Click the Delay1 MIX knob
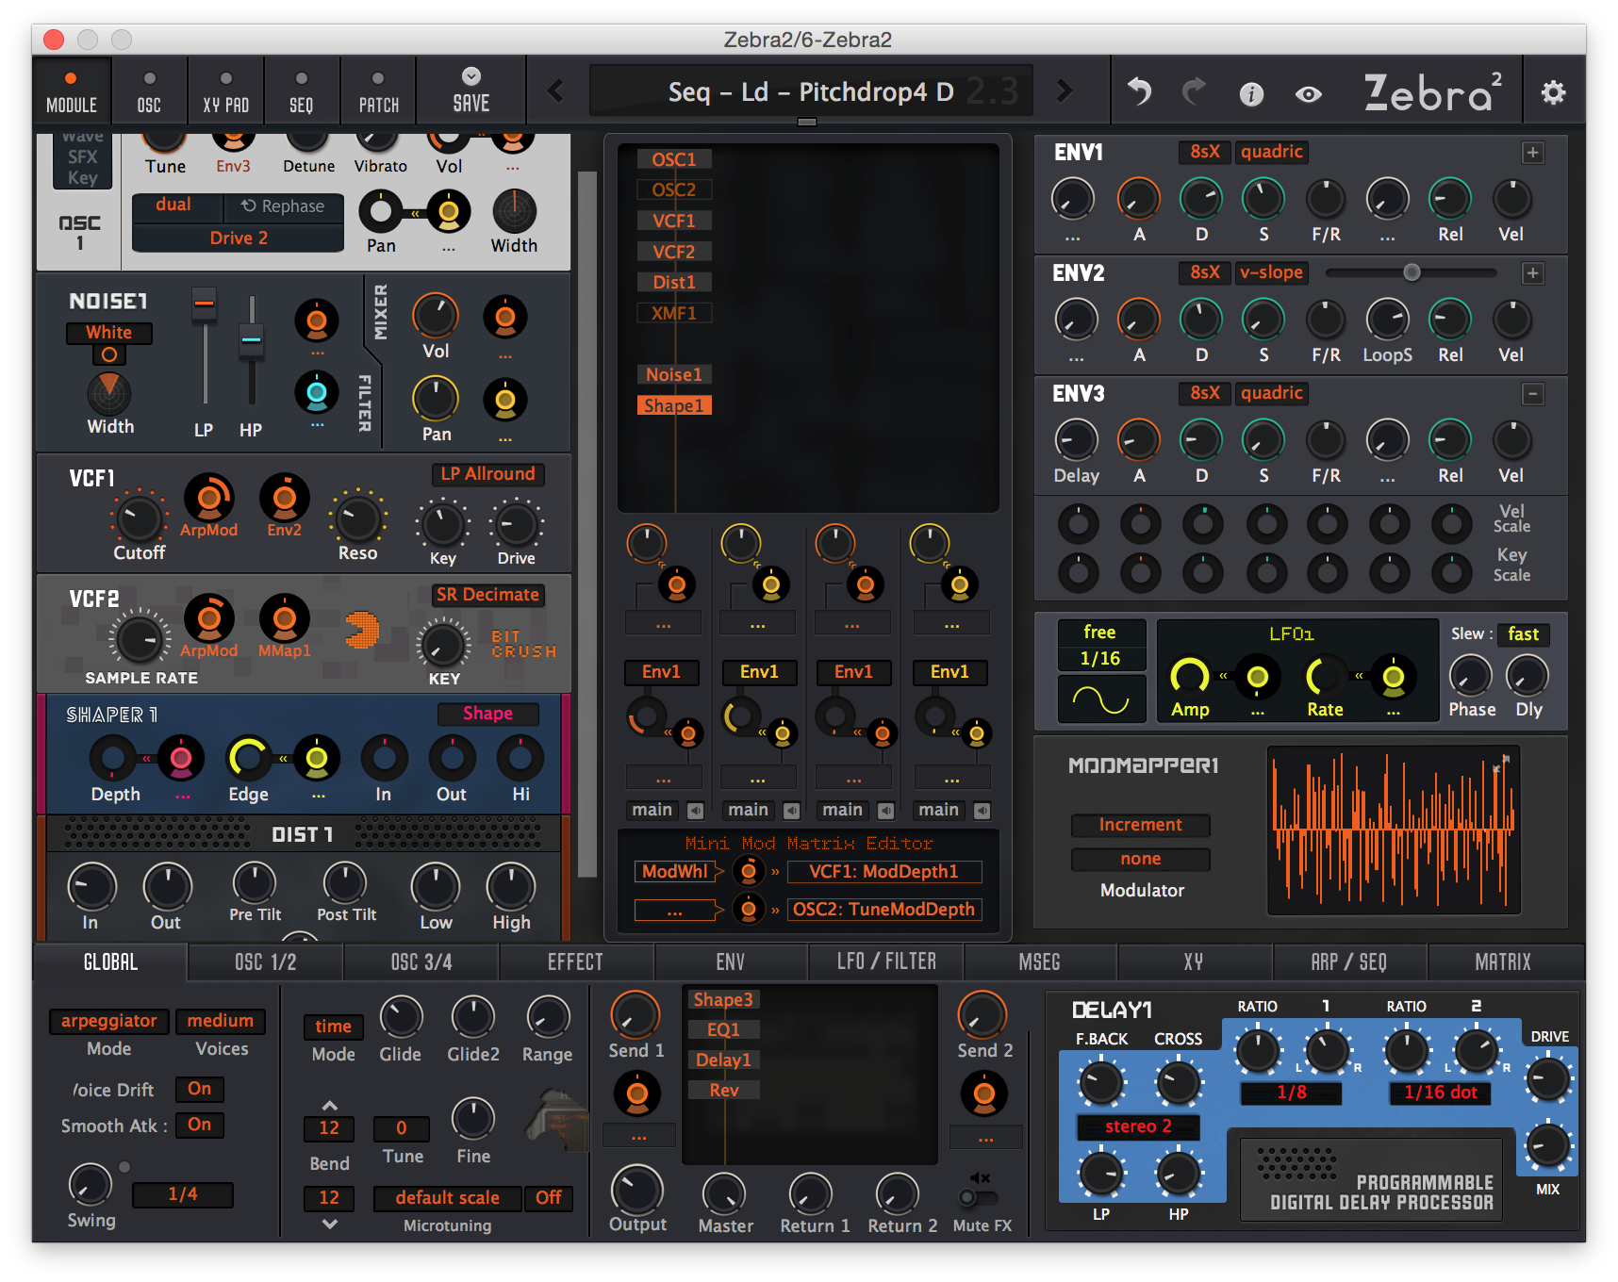1618x1282 pixels. tap(1547, 1146)
